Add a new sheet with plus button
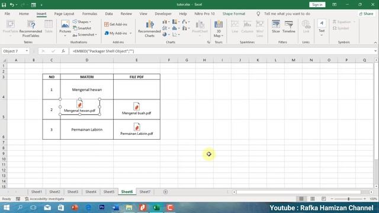Screen dimensions: 379x213 (x=165, y=192)
